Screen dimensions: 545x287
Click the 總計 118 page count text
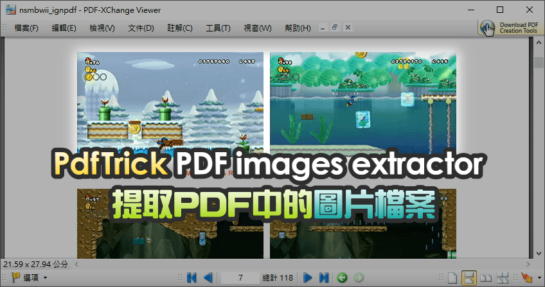(278, 277)
